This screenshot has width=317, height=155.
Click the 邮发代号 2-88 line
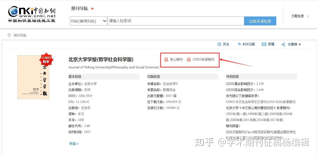click(x=79, y=126)
